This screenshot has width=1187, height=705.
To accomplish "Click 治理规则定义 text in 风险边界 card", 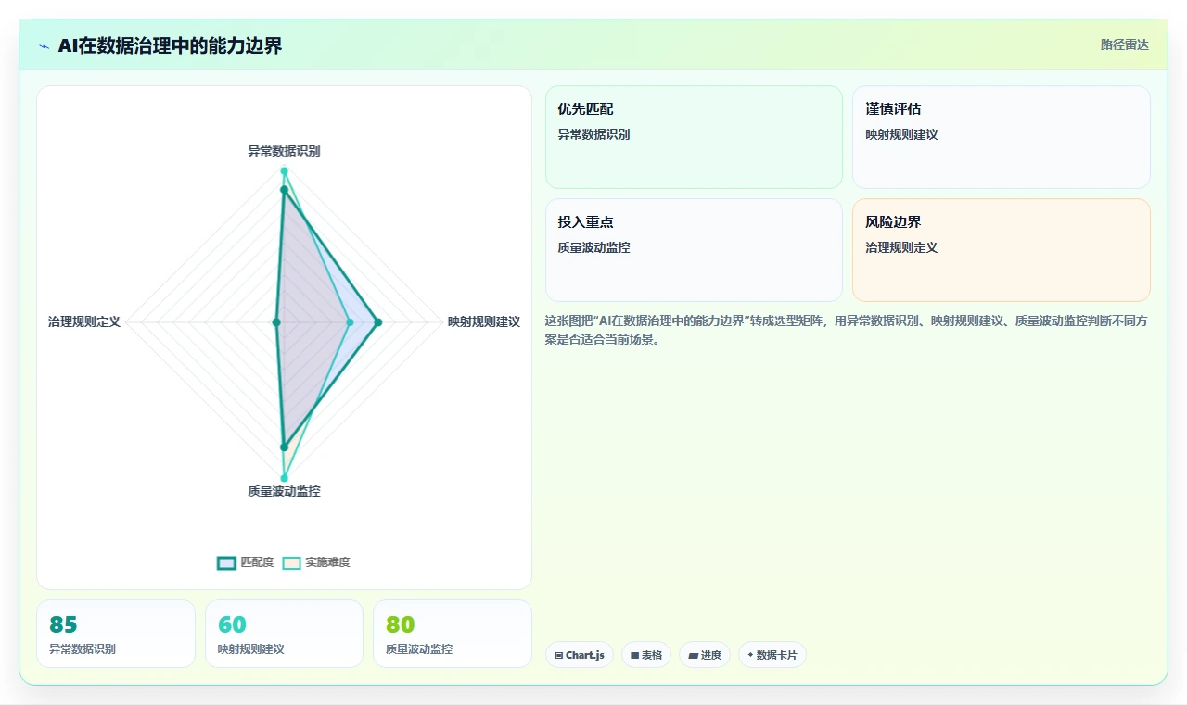I will coord(901,247).
